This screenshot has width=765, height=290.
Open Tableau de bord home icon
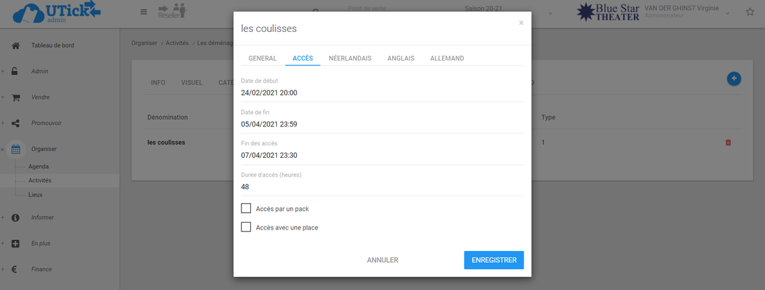(x=15, y=46)
